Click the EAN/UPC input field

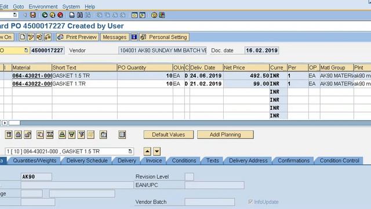click(214, 185)
